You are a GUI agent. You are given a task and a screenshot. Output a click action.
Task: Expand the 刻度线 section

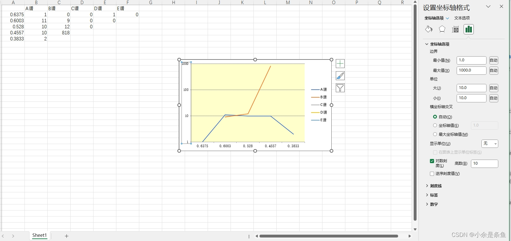click(427, 186)
